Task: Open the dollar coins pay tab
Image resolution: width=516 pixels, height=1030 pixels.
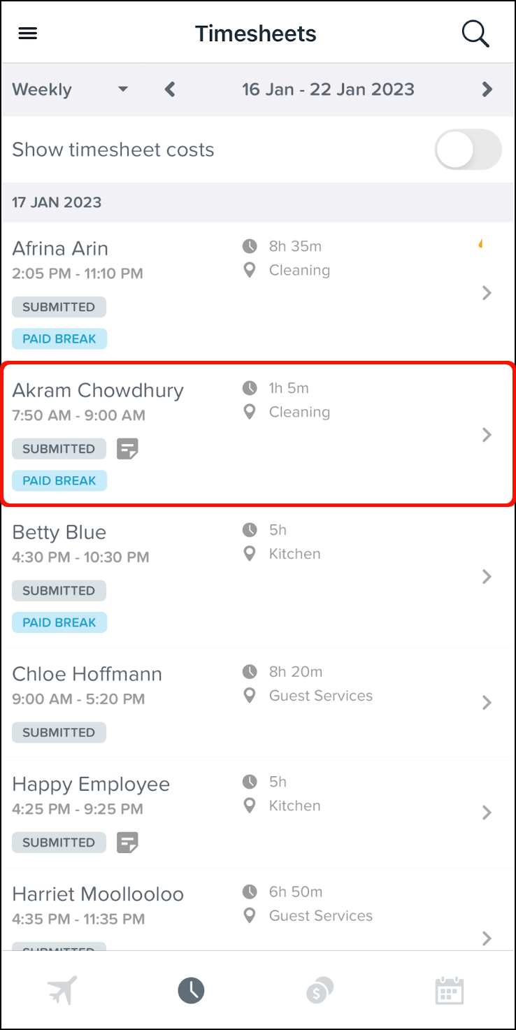Action: pyautogui.click(x=320, y=990)
